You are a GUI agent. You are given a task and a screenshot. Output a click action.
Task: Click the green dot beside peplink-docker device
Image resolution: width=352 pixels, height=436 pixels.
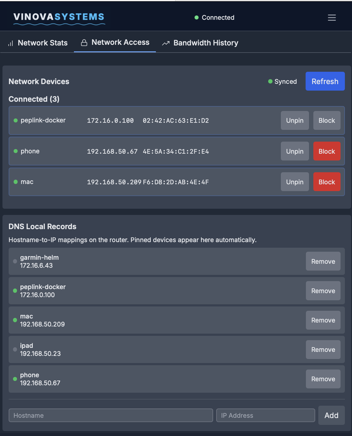click(15, 121)
